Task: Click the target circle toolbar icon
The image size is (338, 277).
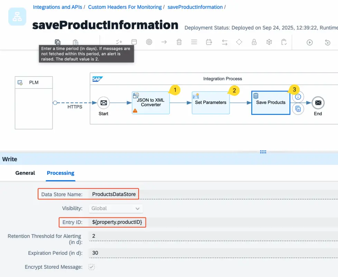Action: click(x=149, y=42)
